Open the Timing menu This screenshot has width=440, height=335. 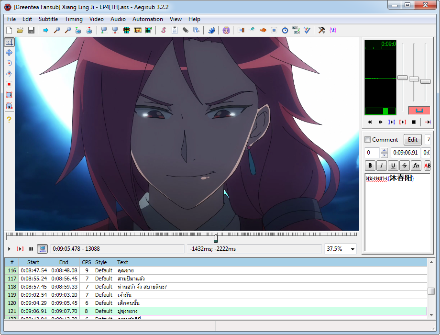[74, 19]
